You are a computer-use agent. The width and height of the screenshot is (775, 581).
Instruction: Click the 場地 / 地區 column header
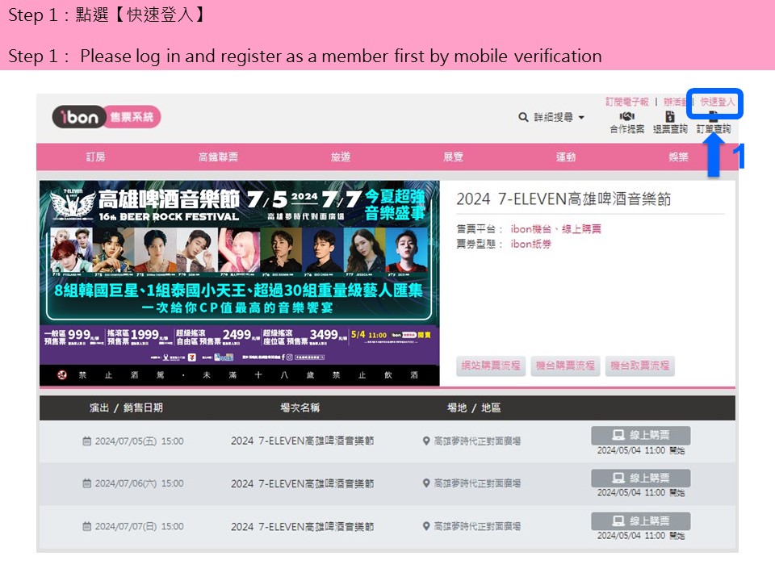474,408
